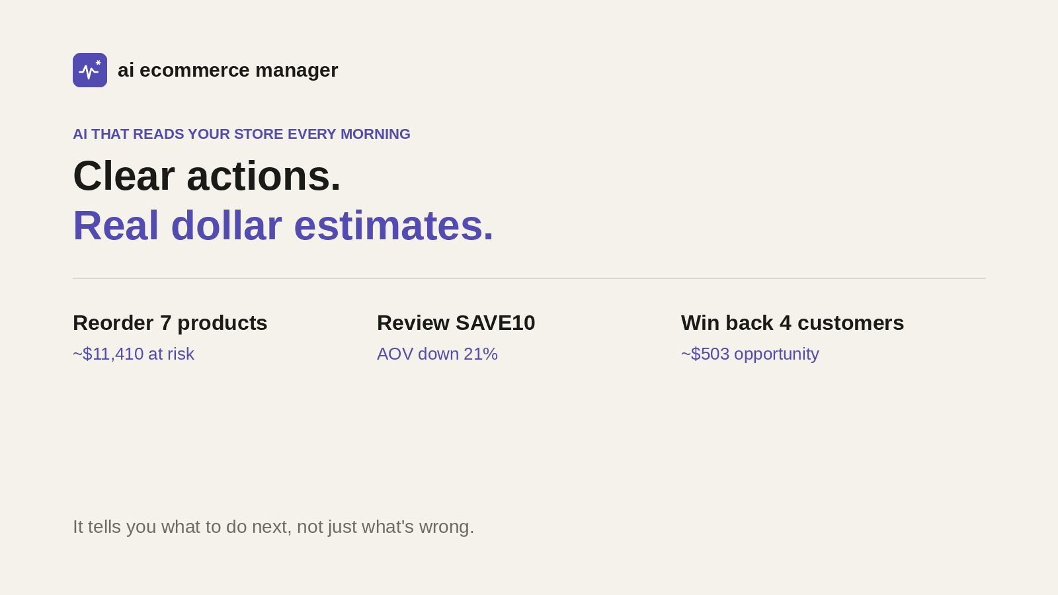Click the purple pulse logo icon
The image size is (1058, 595).
click(x=90, y=70)
